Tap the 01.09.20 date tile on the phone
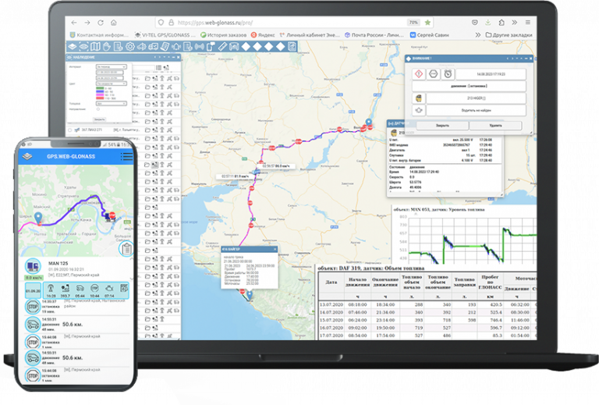The height and width of the screenshot is (405, 599). coord(34,291)
